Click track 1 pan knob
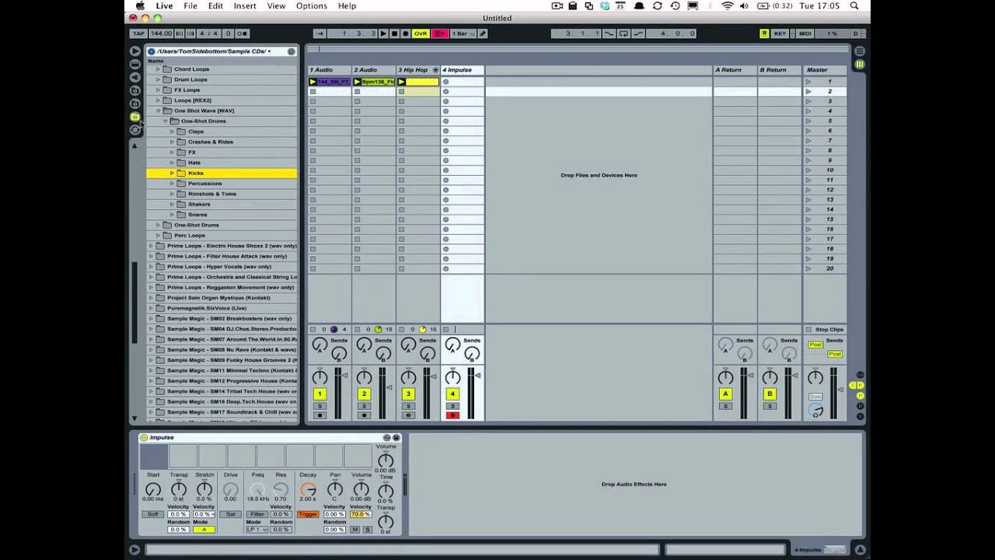 coord(319,378)
